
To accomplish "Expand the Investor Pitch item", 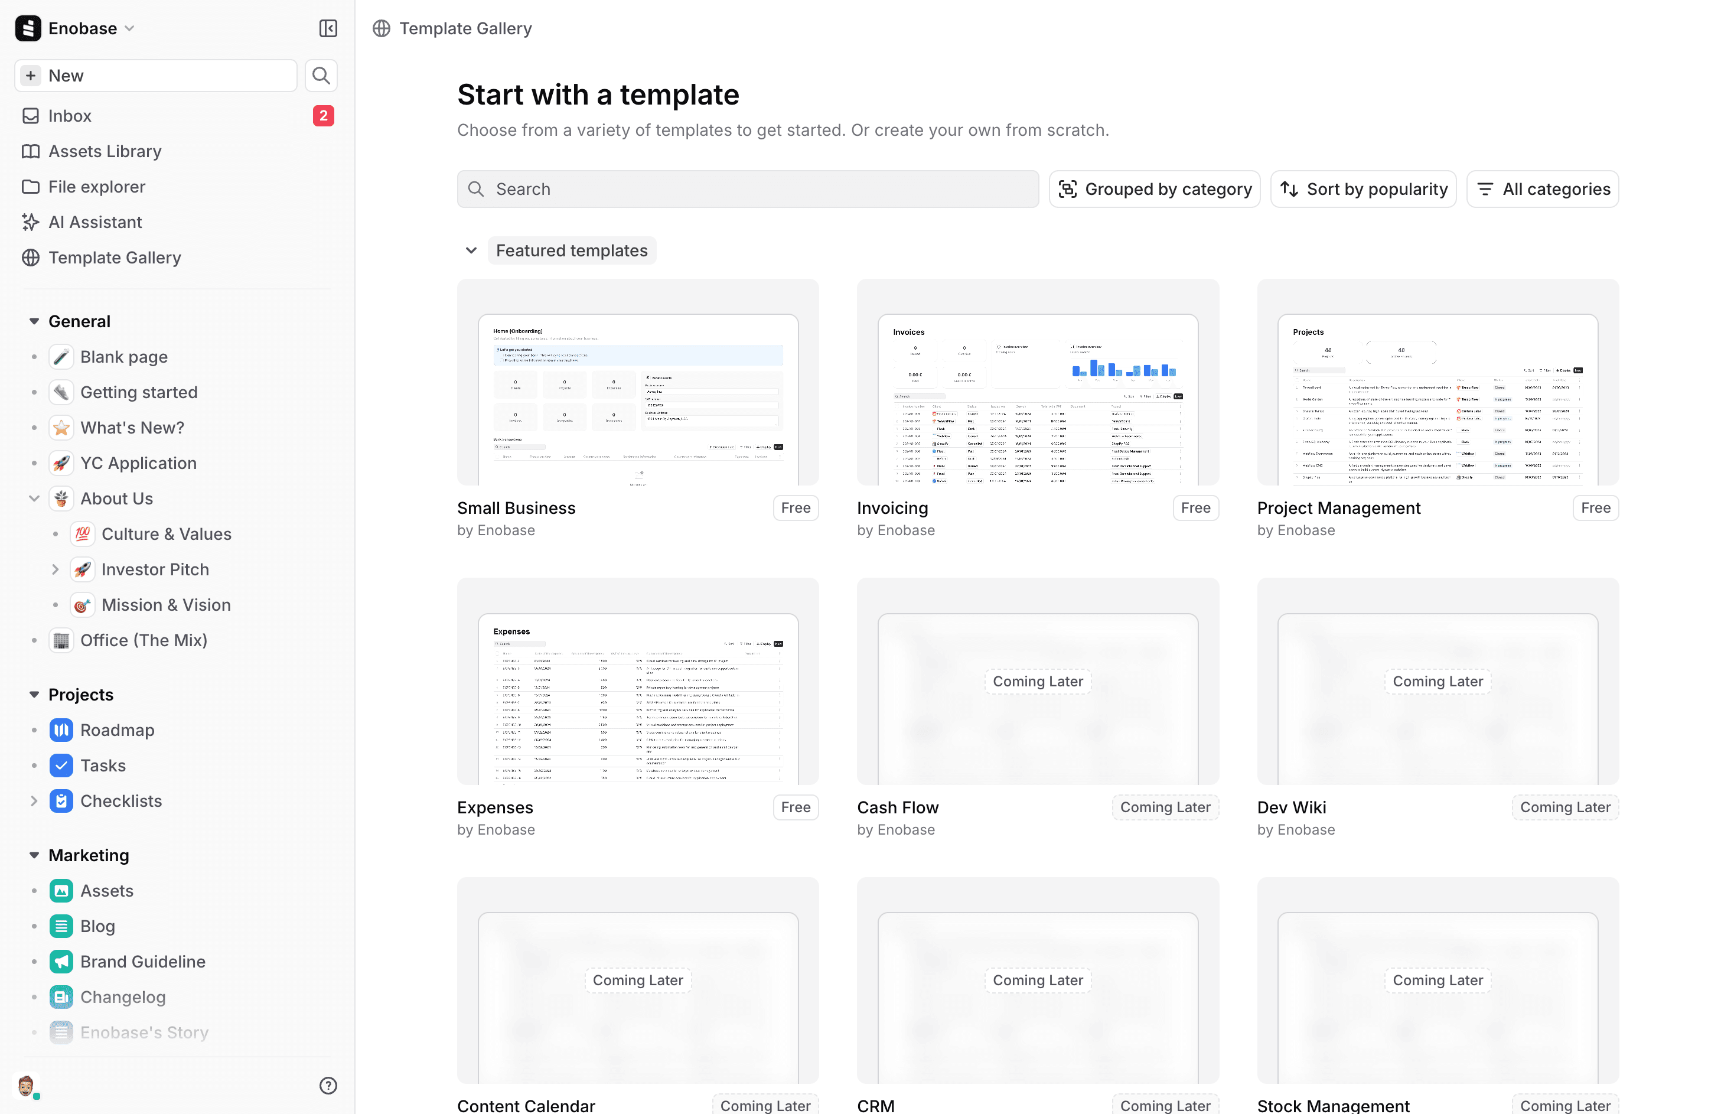I will point(56,569).
